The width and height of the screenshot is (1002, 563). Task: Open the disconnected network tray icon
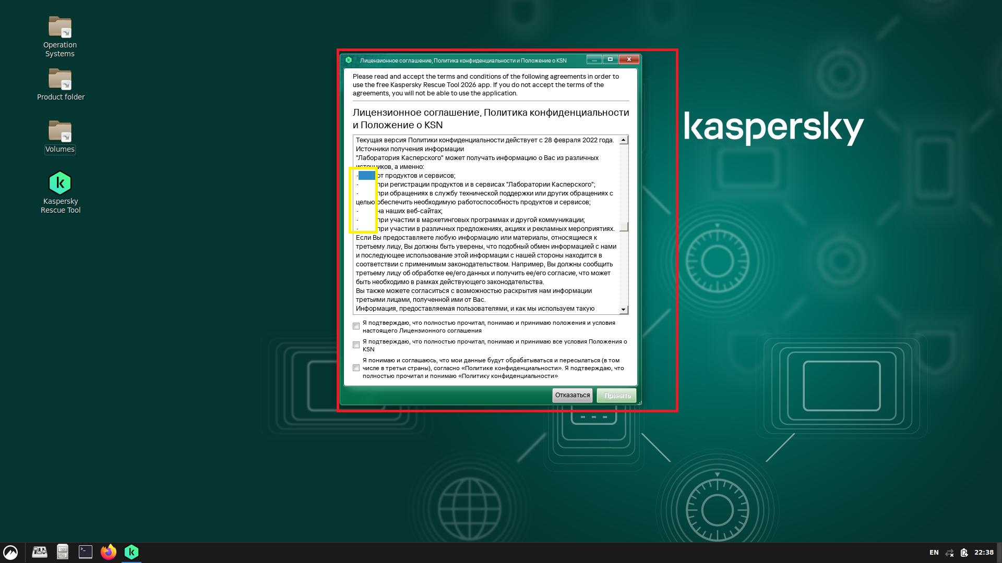point(949,553)
